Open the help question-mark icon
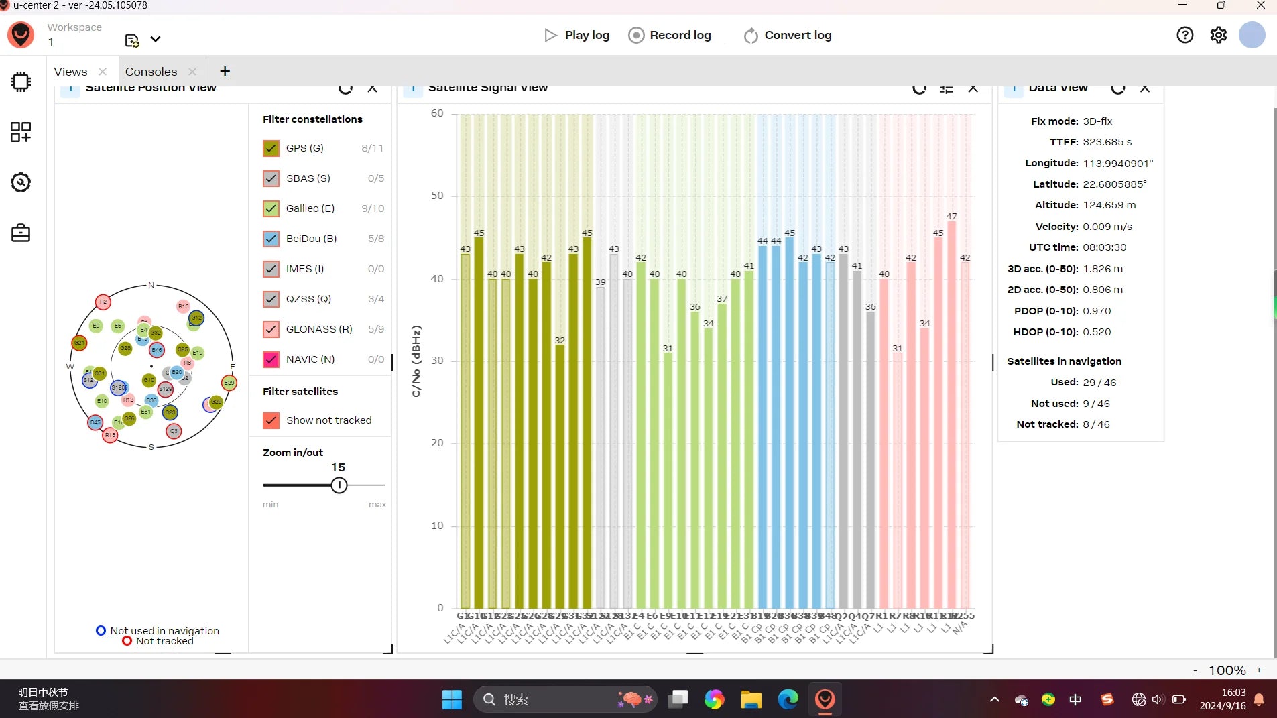Screen dimensions: 1277x718 1185,35
